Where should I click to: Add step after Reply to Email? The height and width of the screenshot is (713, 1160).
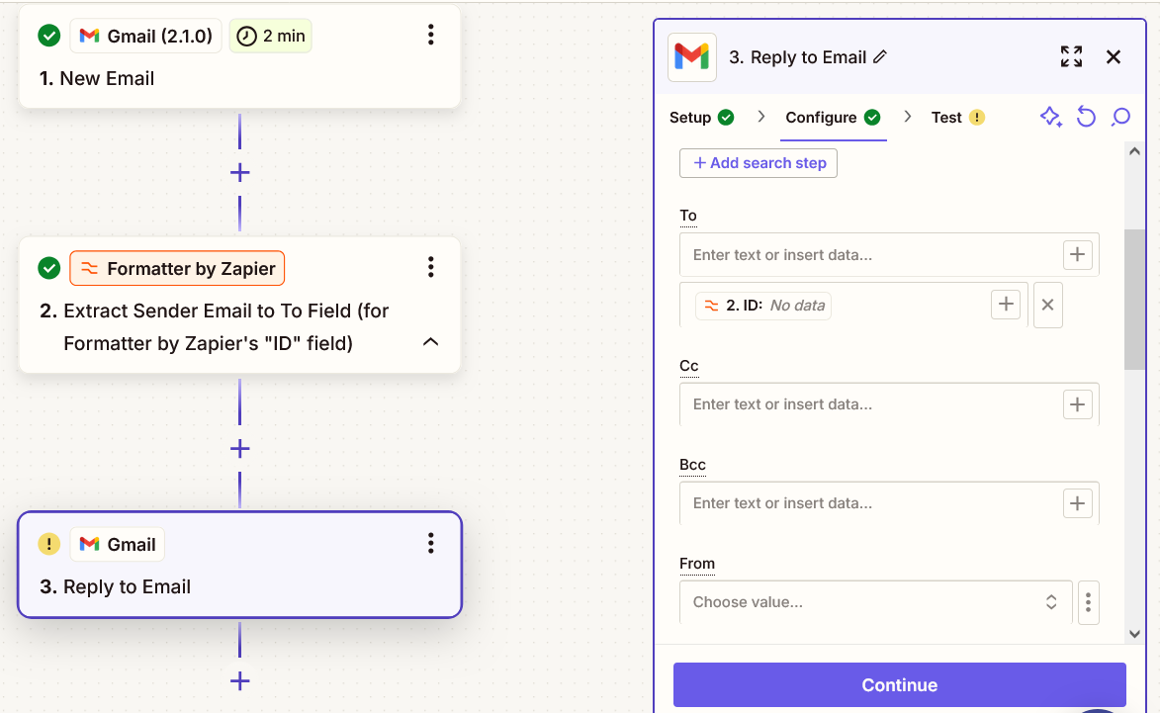(239, 681)
